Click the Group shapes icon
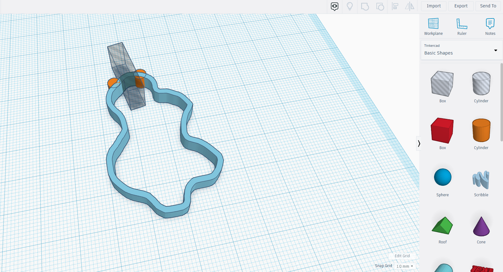The height and width of the screenshot is (272, 503). (365, 6)
